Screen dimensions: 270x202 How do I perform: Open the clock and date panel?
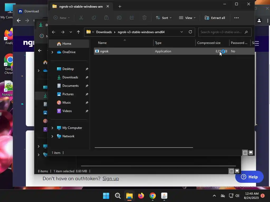(251, 196)
